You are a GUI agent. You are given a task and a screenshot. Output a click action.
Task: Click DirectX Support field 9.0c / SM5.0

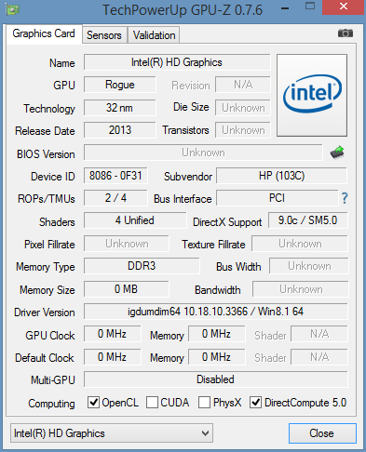pos(308,220)
